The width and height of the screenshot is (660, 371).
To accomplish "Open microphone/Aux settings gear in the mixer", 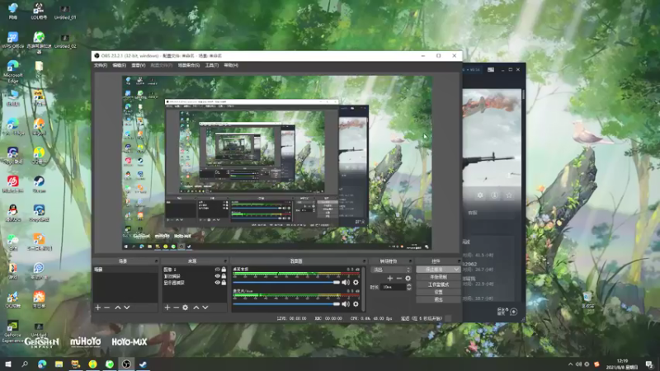I will (356, 303).
